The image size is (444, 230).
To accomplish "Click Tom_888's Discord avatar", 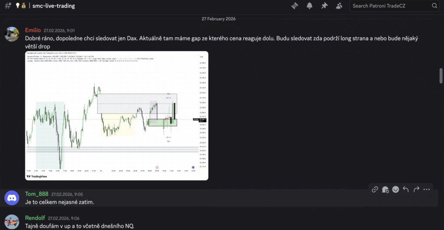I will pyautogui.click(x=12, y=198).
